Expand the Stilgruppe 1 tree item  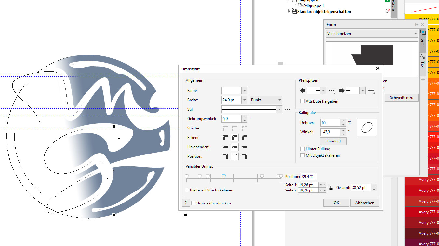coord(296,6)
